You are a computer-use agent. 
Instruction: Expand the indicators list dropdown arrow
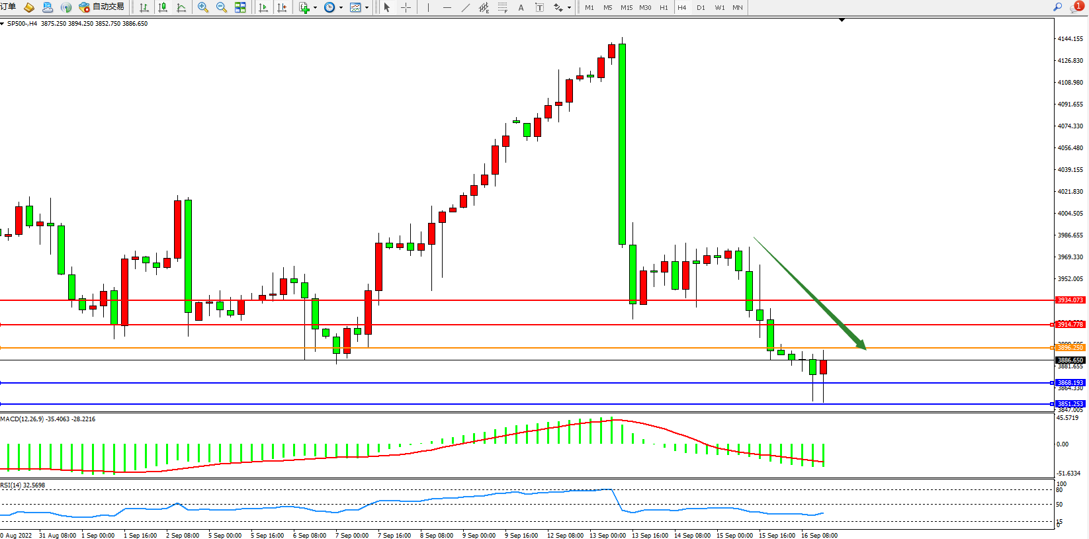pos(315,8)
